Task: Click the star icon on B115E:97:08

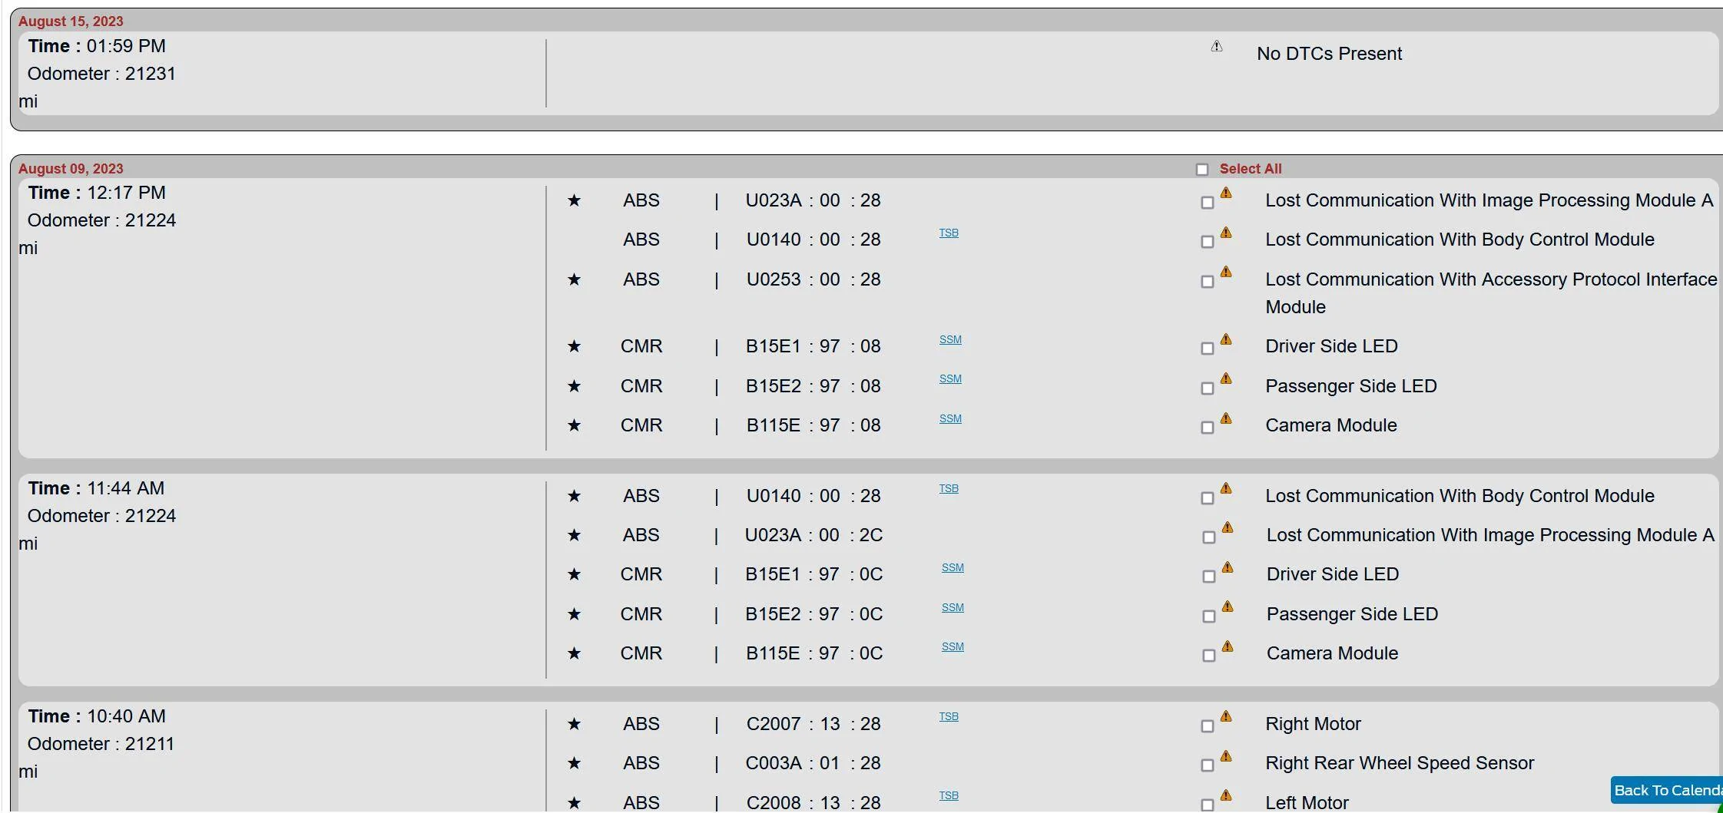Action: (x=574, y=425)
